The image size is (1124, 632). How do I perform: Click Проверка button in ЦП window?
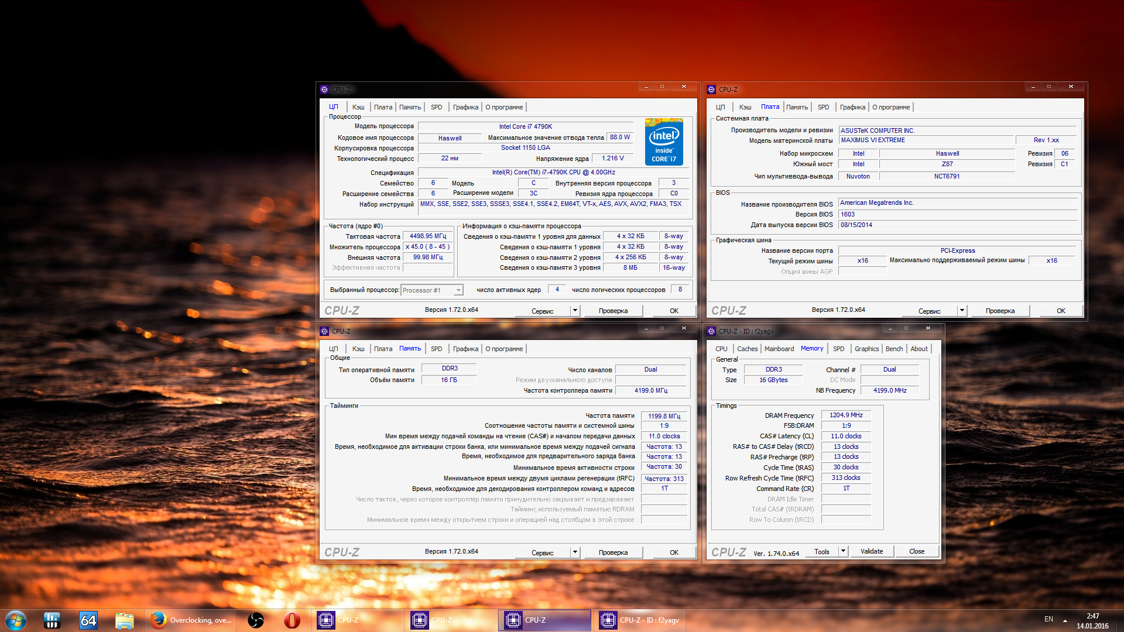613,311
